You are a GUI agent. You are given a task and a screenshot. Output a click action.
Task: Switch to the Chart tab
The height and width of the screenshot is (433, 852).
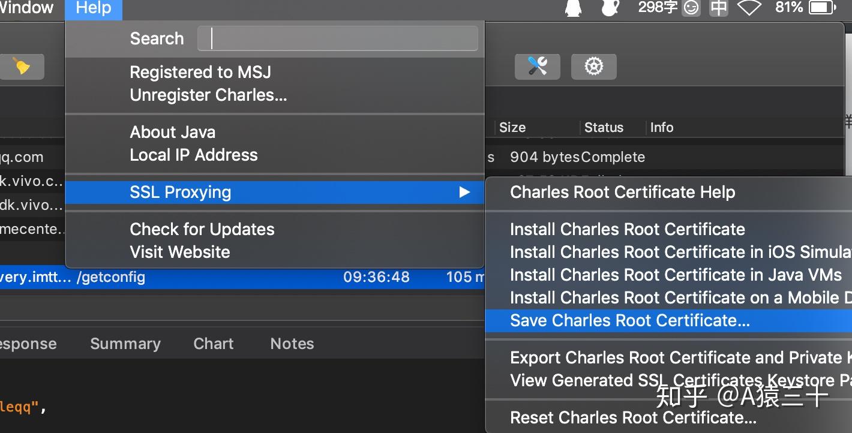tap(214, 344)
